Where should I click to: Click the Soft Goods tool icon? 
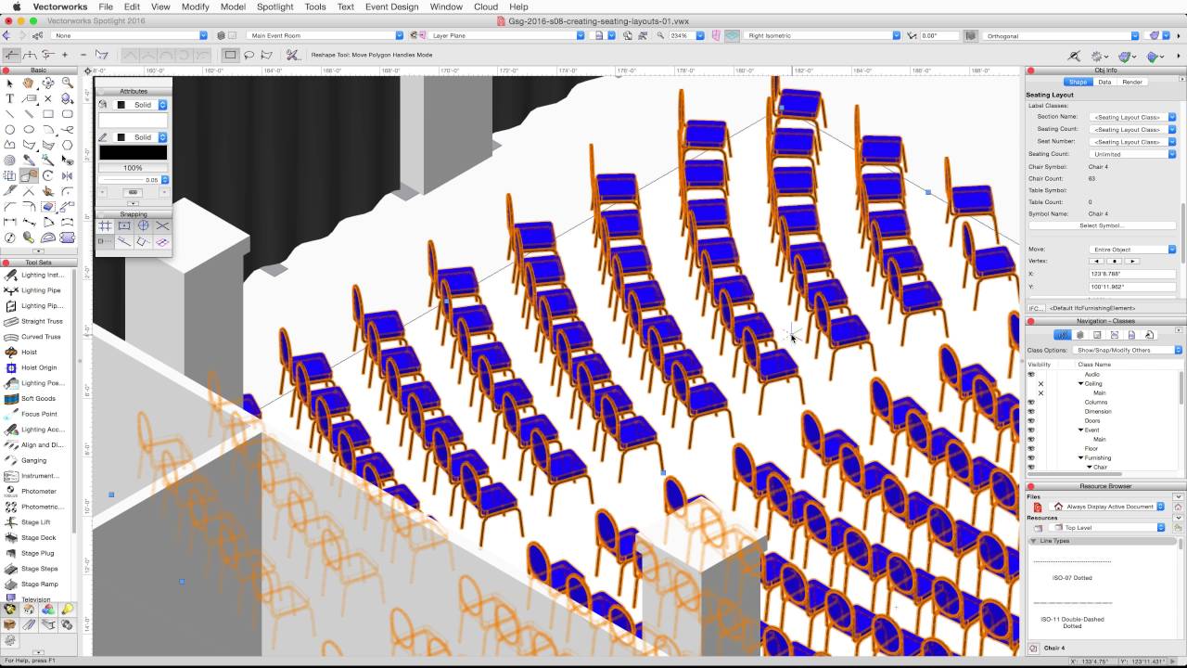pyautogui.click(x=11, y=398)
